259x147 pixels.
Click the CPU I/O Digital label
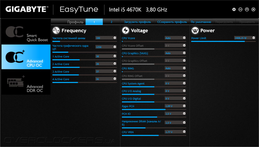[x=131, y=99]
